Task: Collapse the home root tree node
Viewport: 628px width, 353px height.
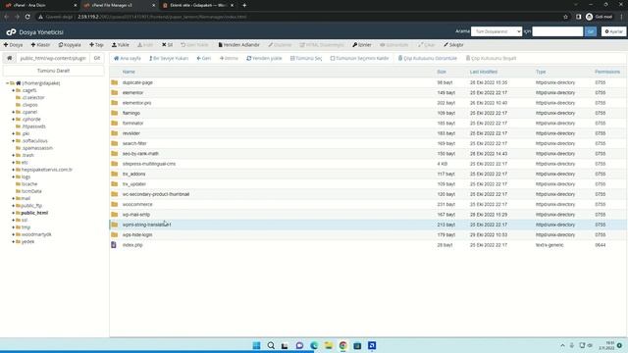Action: pyautogui.click(x=7, y=83)
